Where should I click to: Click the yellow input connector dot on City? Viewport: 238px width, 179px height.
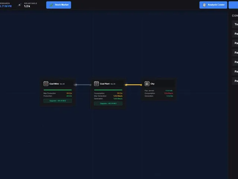point(141,85)
